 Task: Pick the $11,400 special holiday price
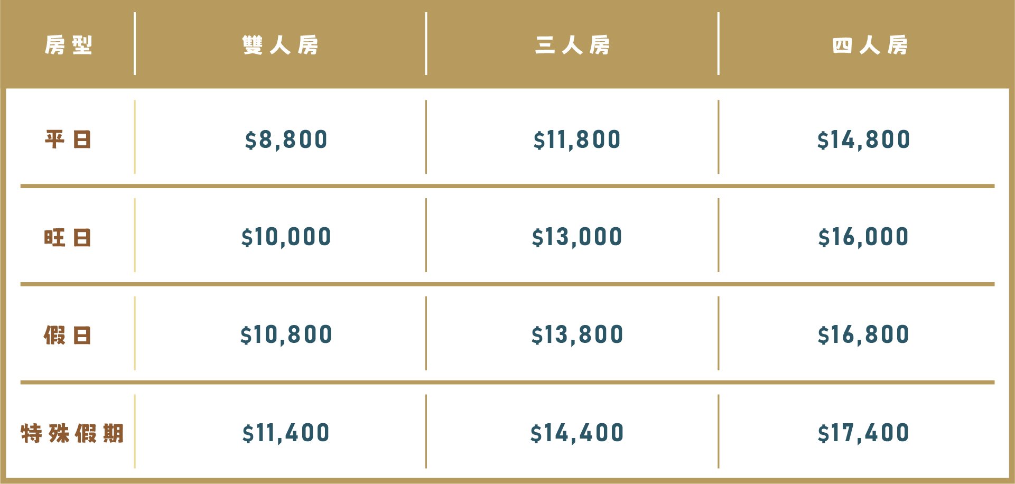[286, 433]
